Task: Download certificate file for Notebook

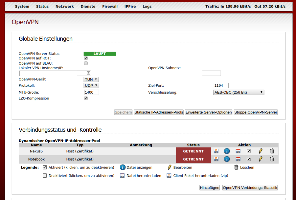Action: click(238, 159)
